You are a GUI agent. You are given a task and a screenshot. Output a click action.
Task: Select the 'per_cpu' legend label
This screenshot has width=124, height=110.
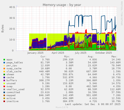tap(12, 66)
